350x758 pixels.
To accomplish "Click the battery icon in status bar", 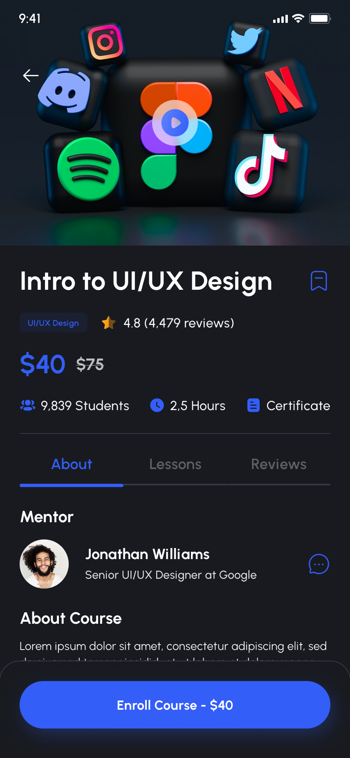I will [320, 18].
